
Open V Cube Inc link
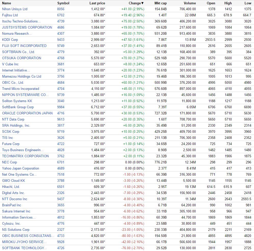[10, 64]
